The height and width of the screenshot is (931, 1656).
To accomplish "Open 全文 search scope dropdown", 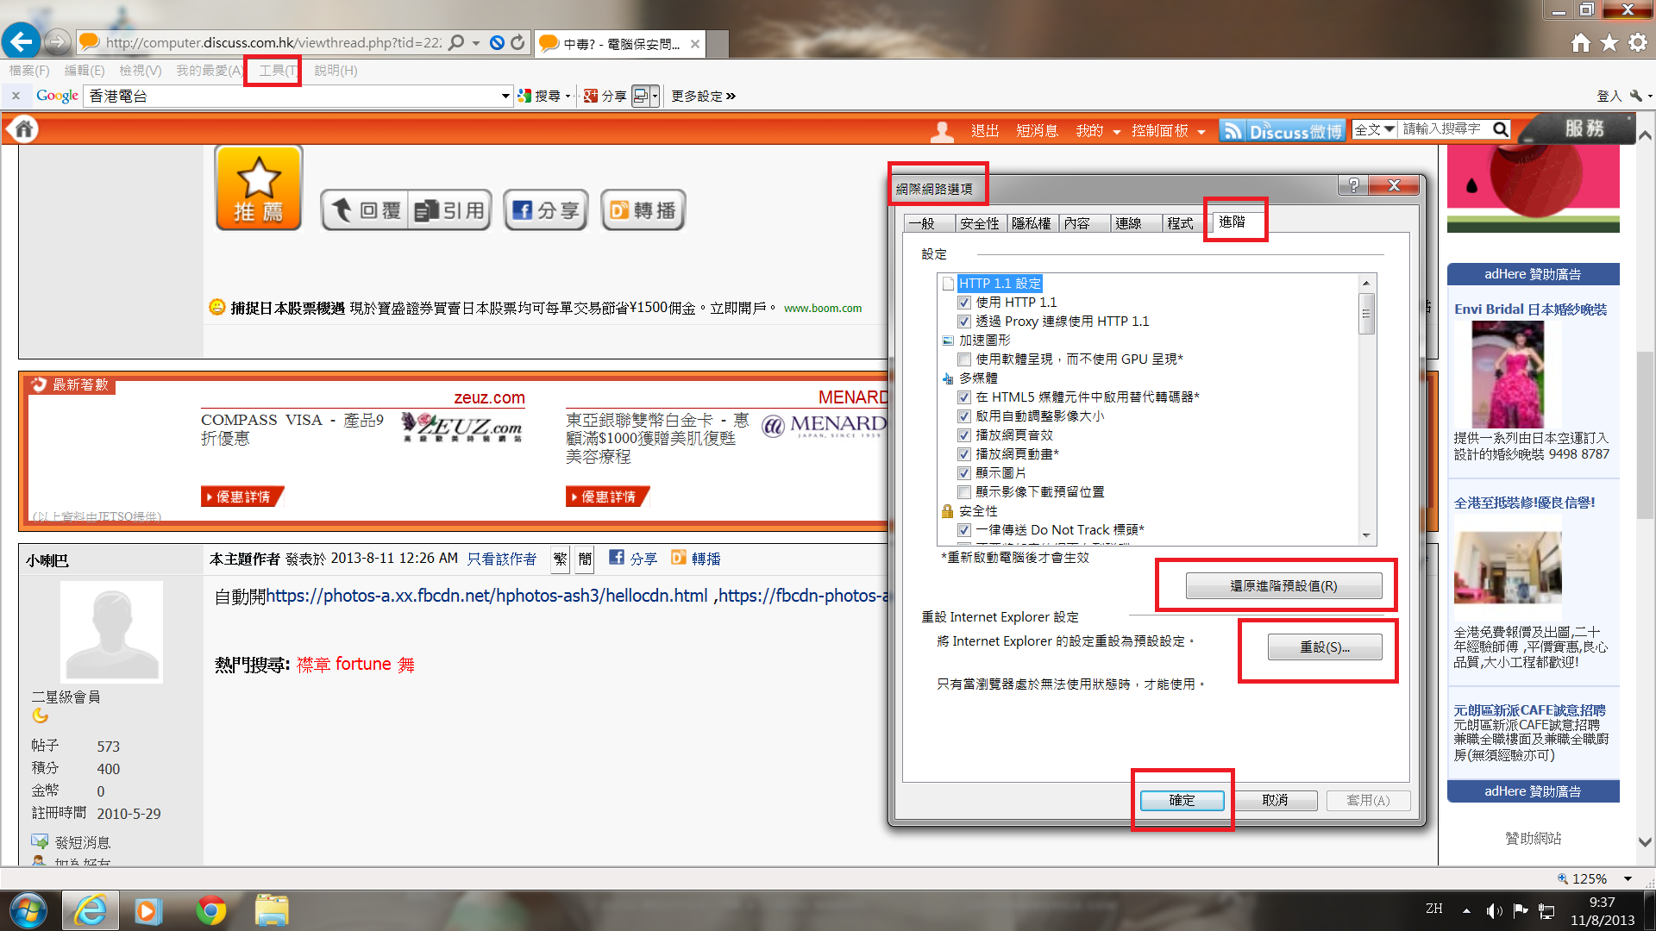I will [1374, 129].
